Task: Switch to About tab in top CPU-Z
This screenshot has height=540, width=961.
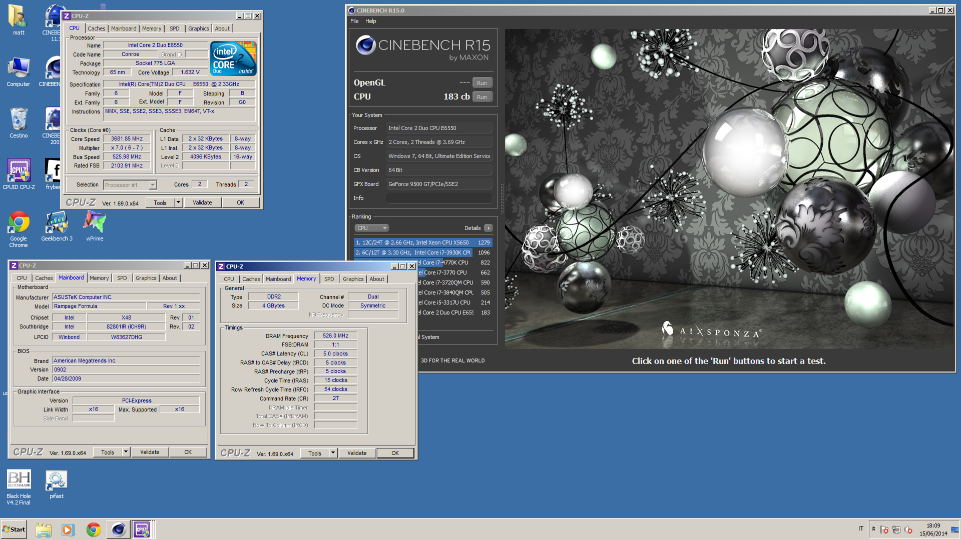Action: (222, 28)
